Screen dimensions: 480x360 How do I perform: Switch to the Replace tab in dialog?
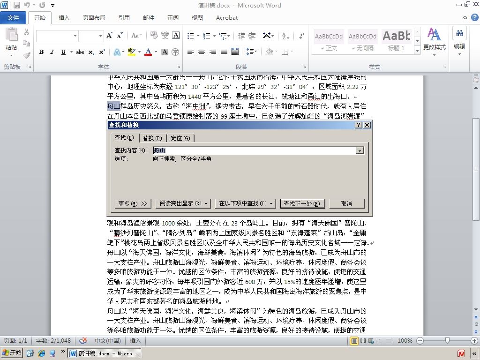(152, 138)
